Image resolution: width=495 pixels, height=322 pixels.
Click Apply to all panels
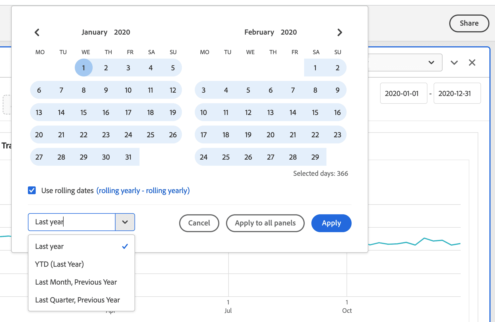click(x=265, y=223)
